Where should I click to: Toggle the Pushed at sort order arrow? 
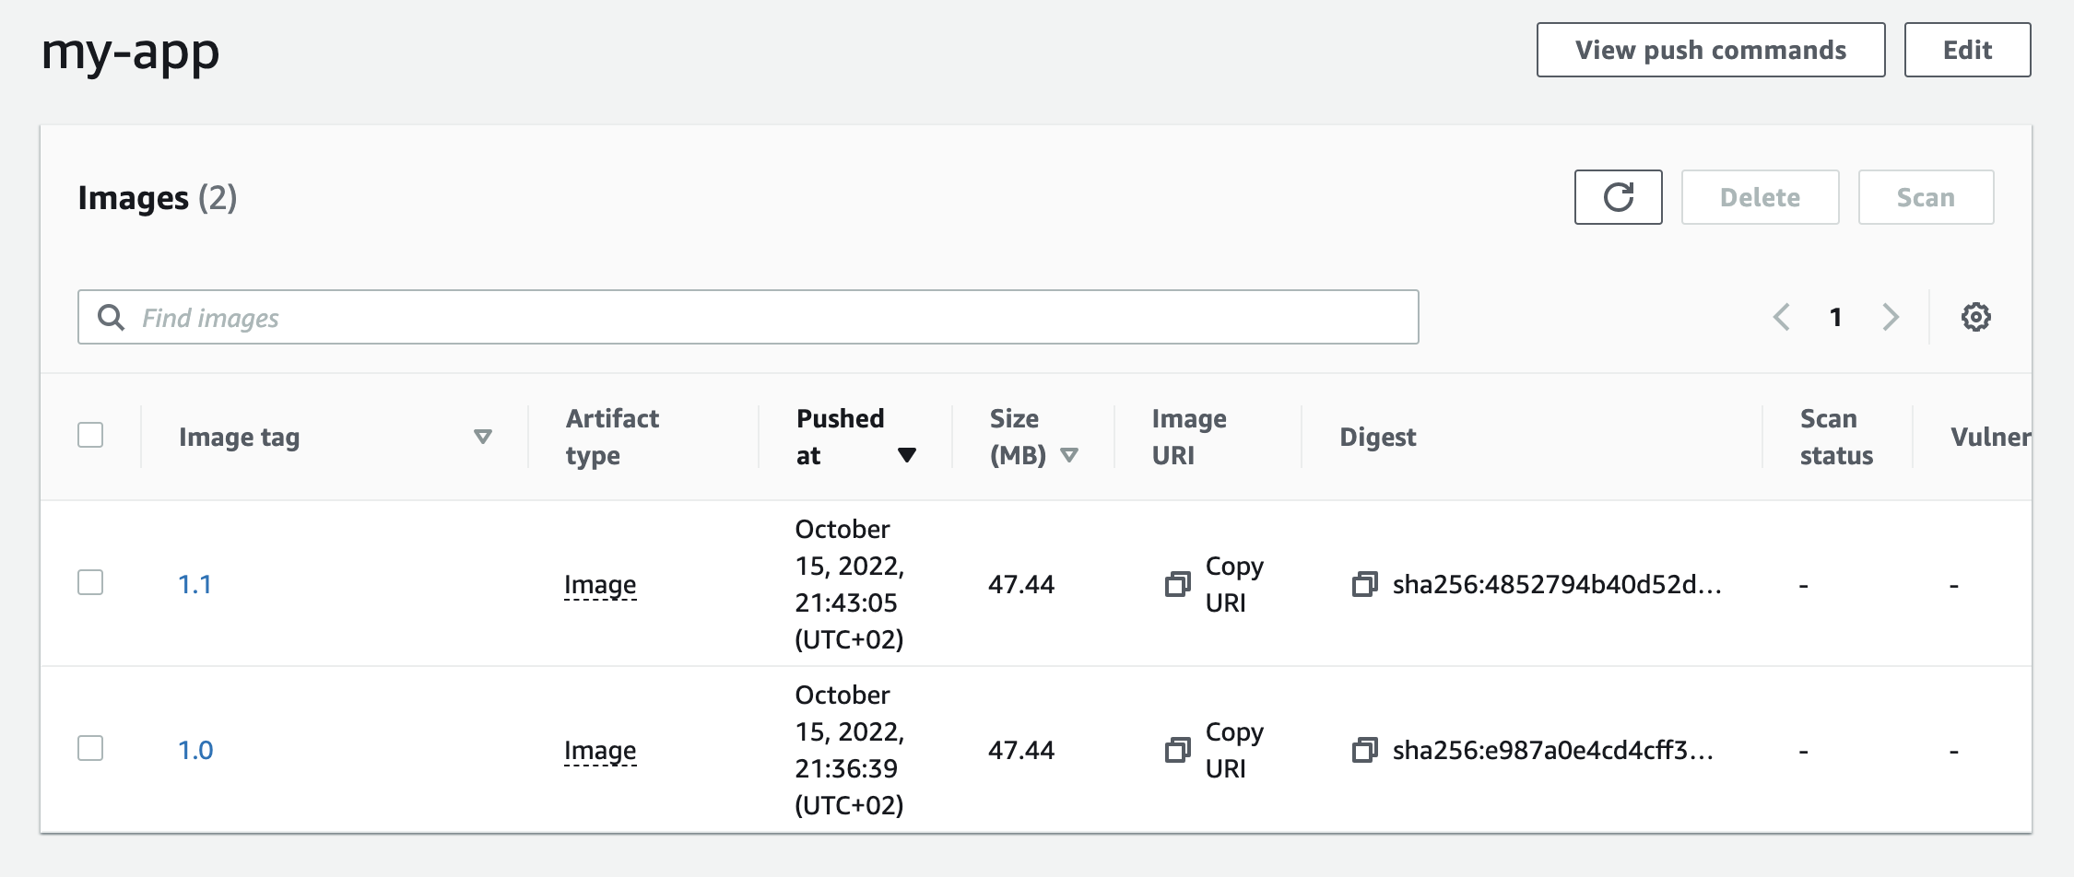coord(907,455)
